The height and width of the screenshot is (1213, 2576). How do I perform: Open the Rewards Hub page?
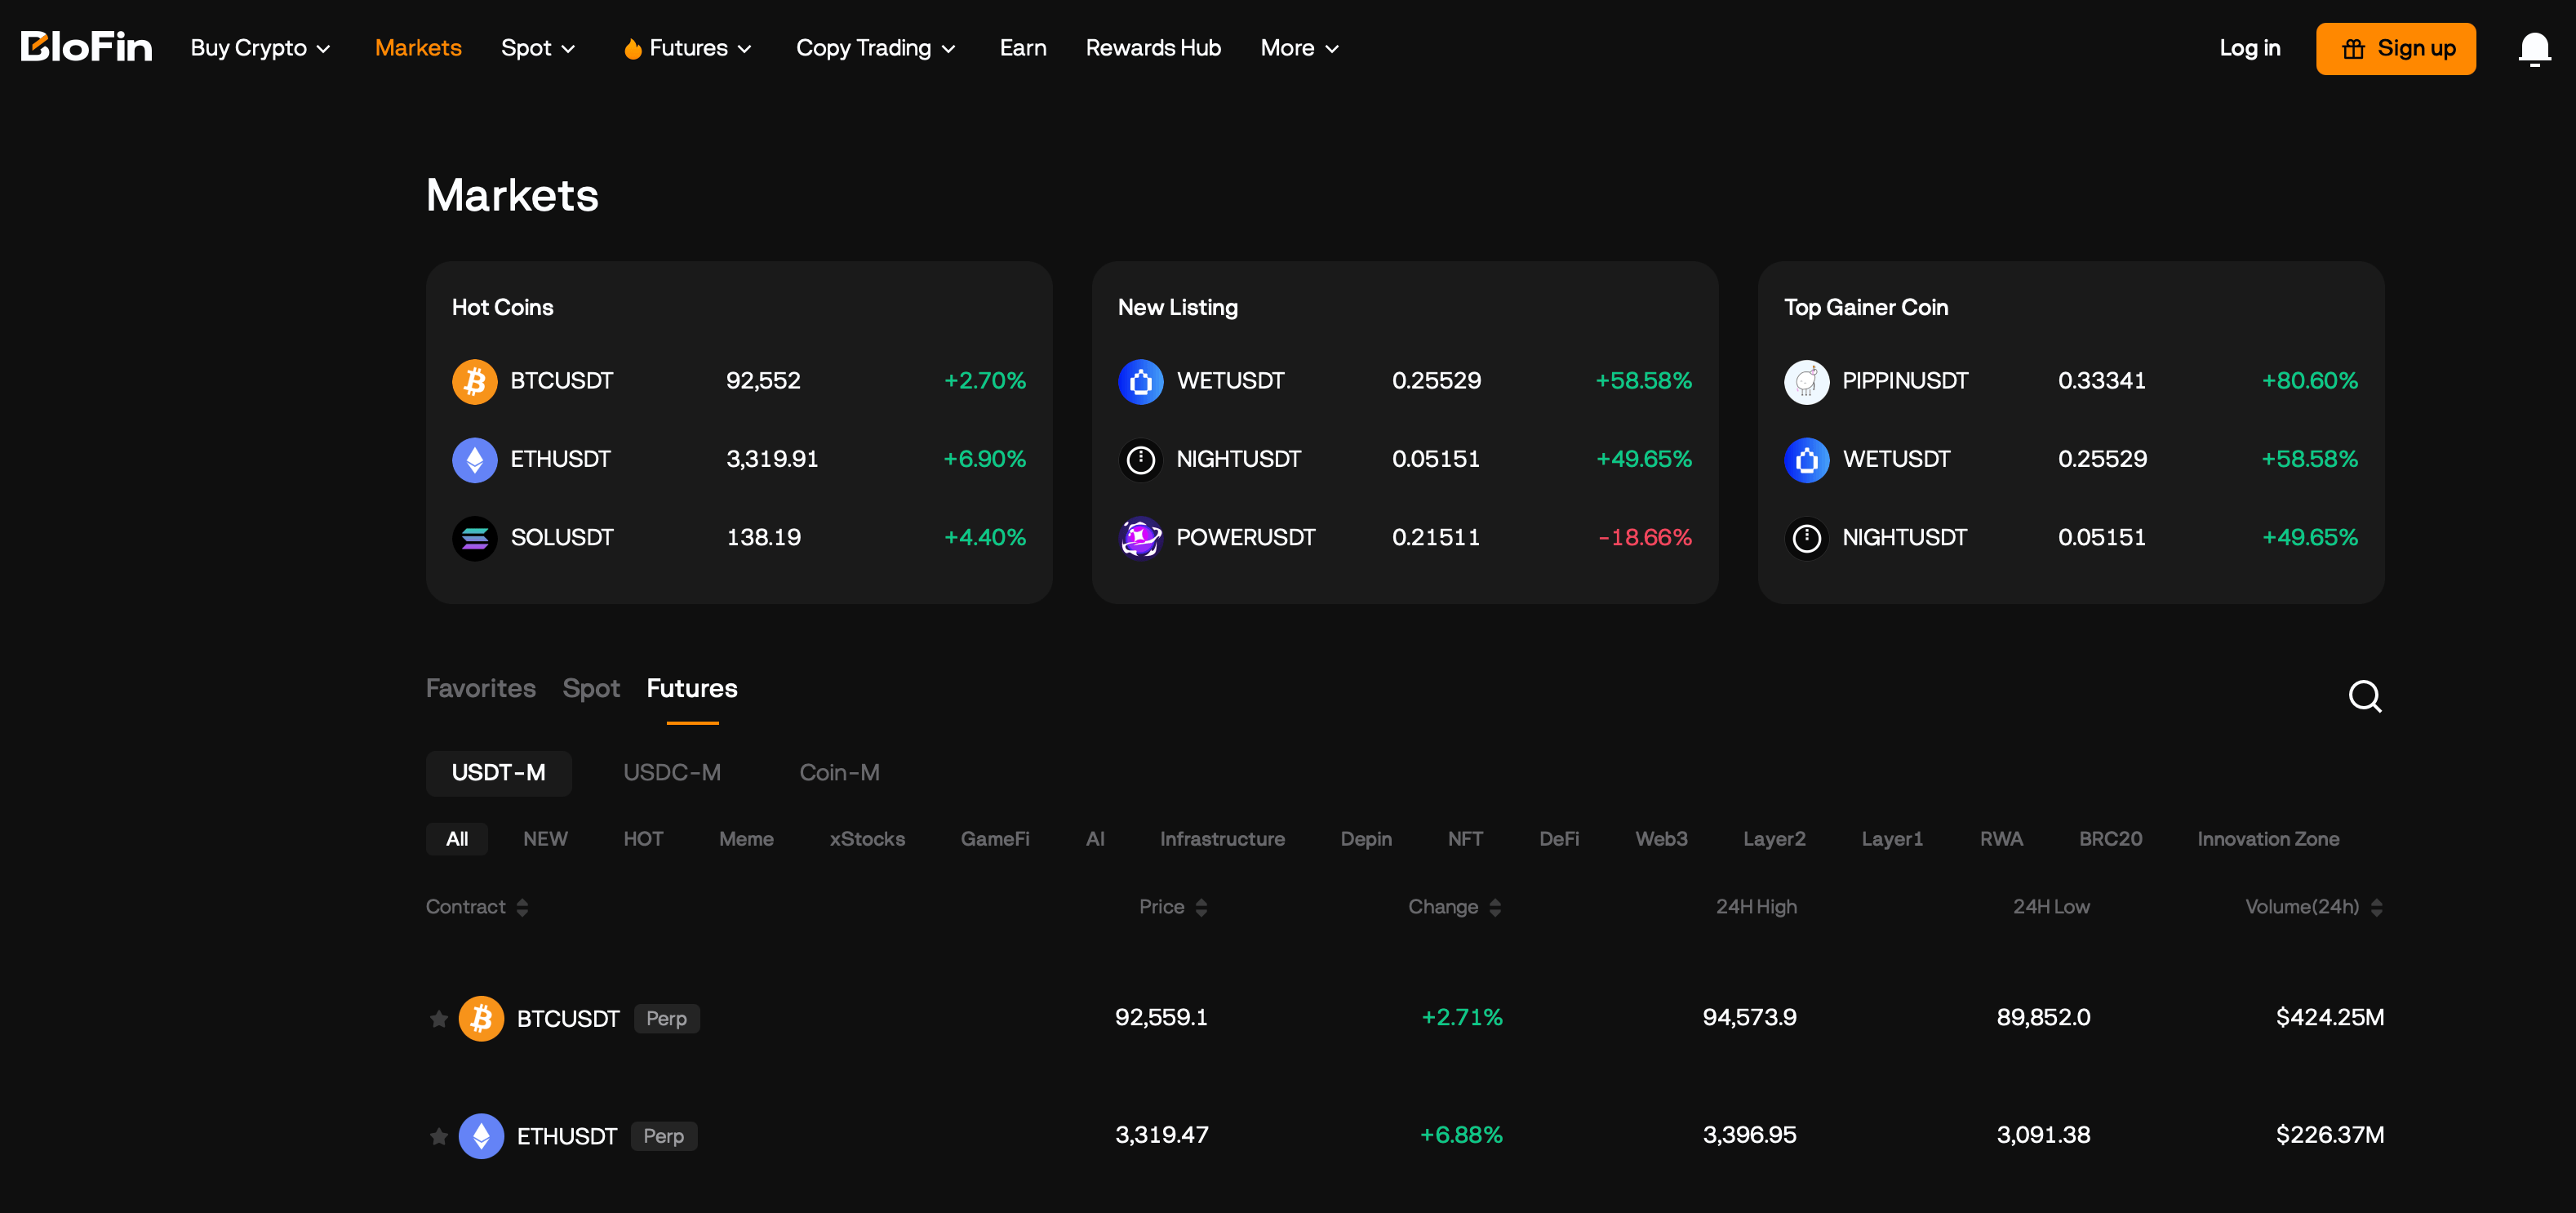click(1152, 47)
